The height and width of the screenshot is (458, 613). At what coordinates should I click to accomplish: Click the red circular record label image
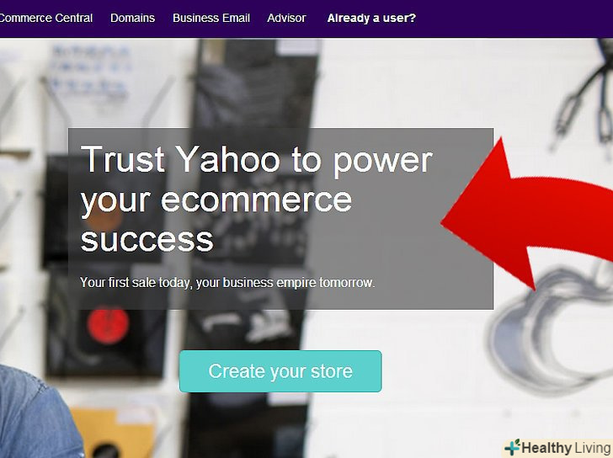click(x=108, y=325)
